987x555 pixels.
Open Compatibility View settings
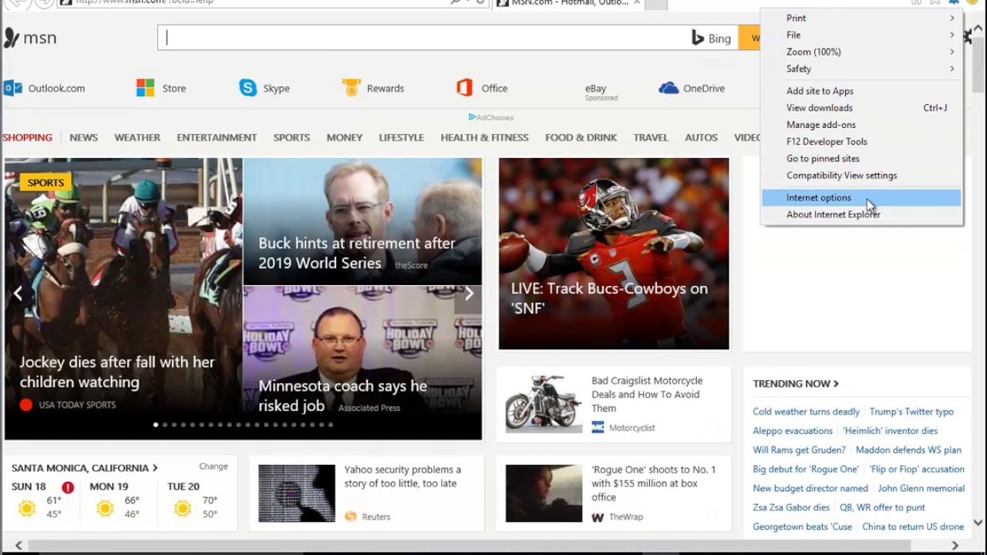[x=861, y=176]
